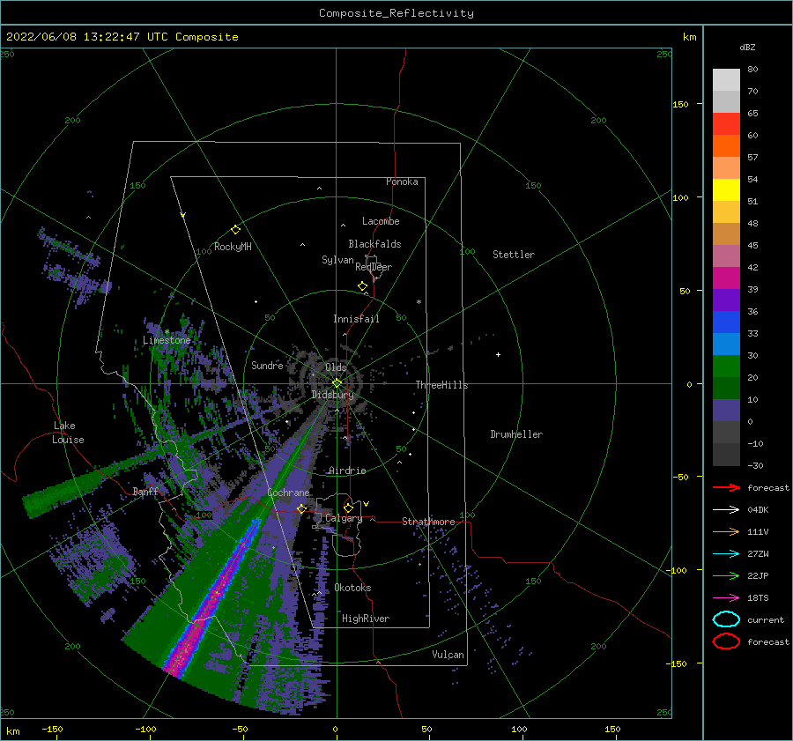Select the white 04DK arrow symbol
Screen dimensions: 793x741
coord(726,510)
